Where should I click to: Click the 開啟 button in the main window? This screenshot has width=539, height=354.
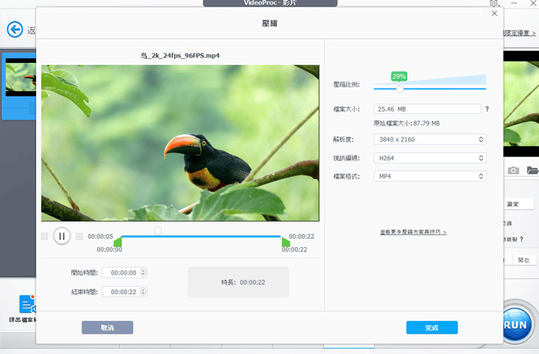click(x=524, y=260)
